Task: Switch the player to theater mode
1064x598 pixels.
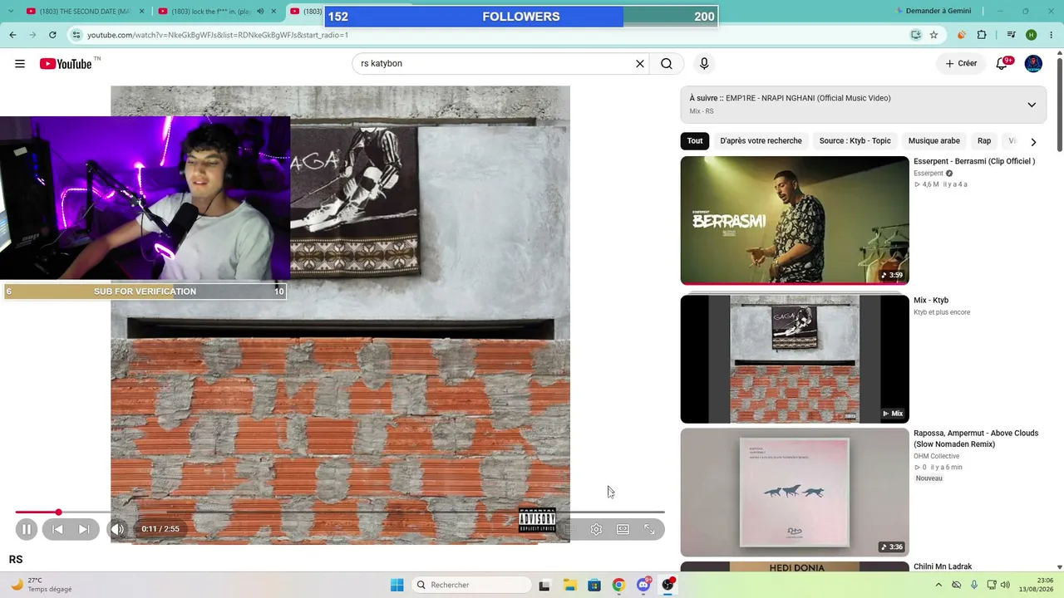Action: (x=623, y=529)
